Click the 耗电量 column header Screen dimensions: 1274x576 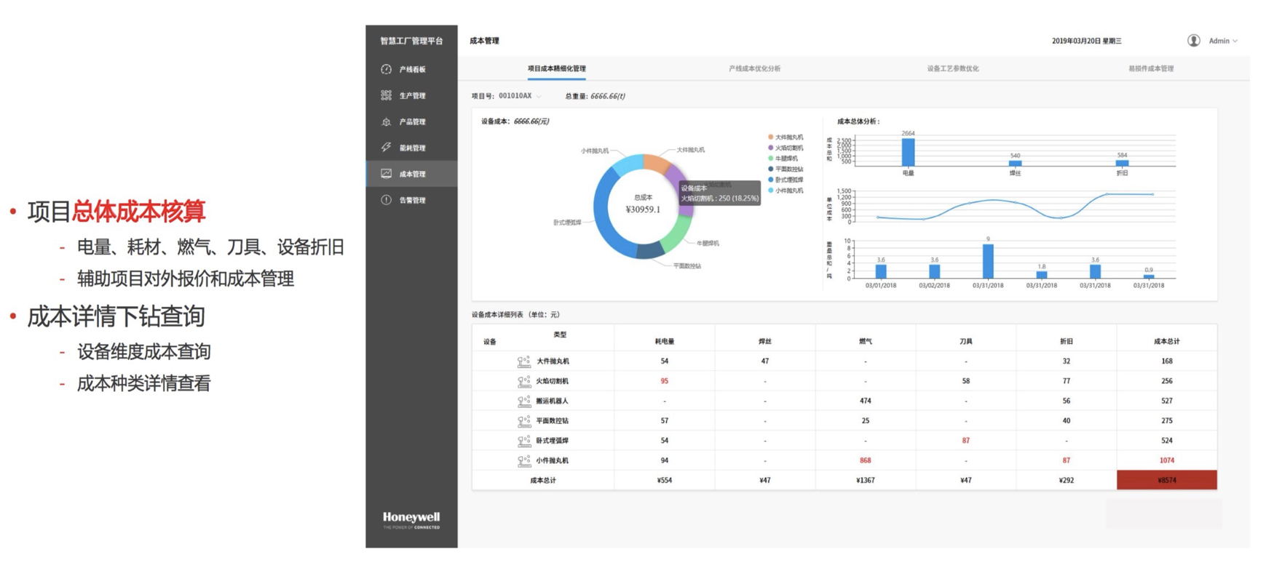coord(665,341)
